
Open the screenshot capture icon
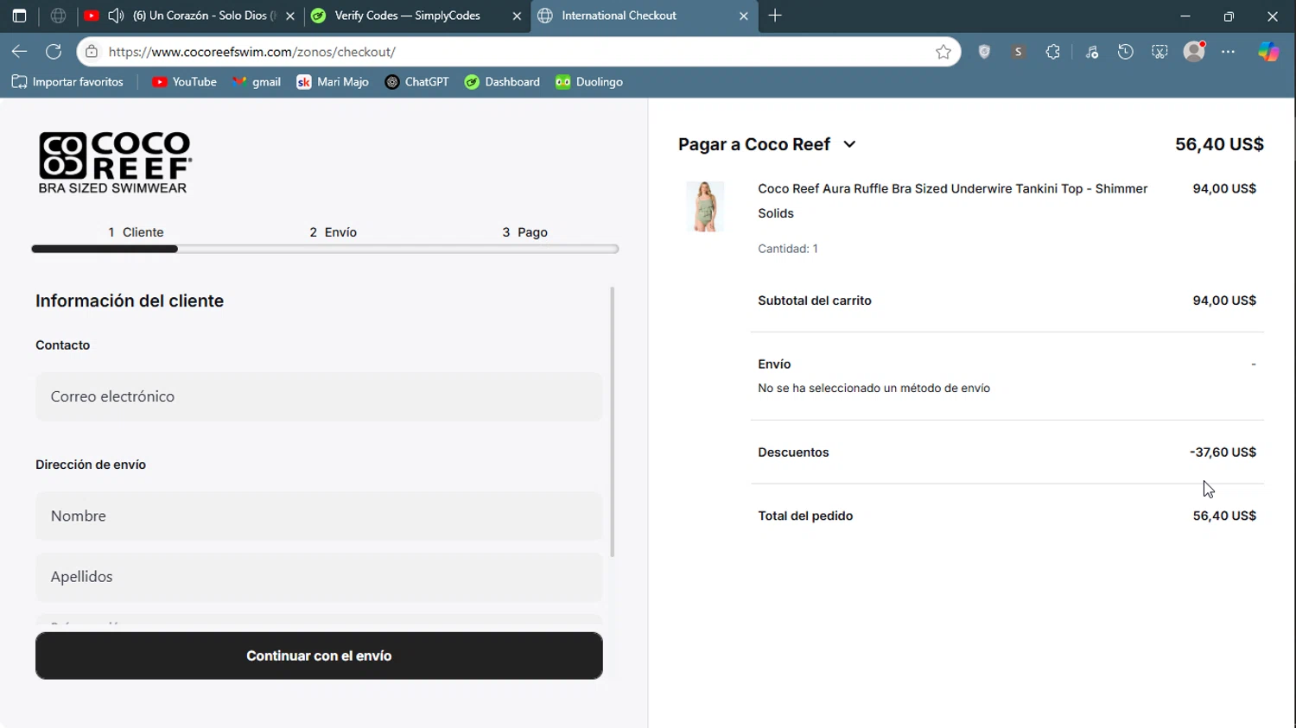1159,52
